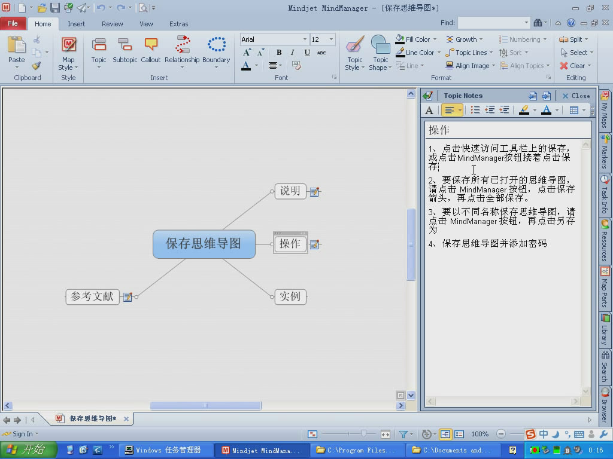Click the Help question mark icon
The image size is (613, 459).
click(570, 23)
